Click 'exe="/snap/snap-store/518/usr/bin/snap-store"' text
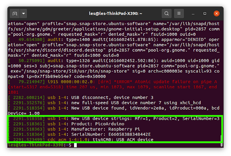 [70, 71]
